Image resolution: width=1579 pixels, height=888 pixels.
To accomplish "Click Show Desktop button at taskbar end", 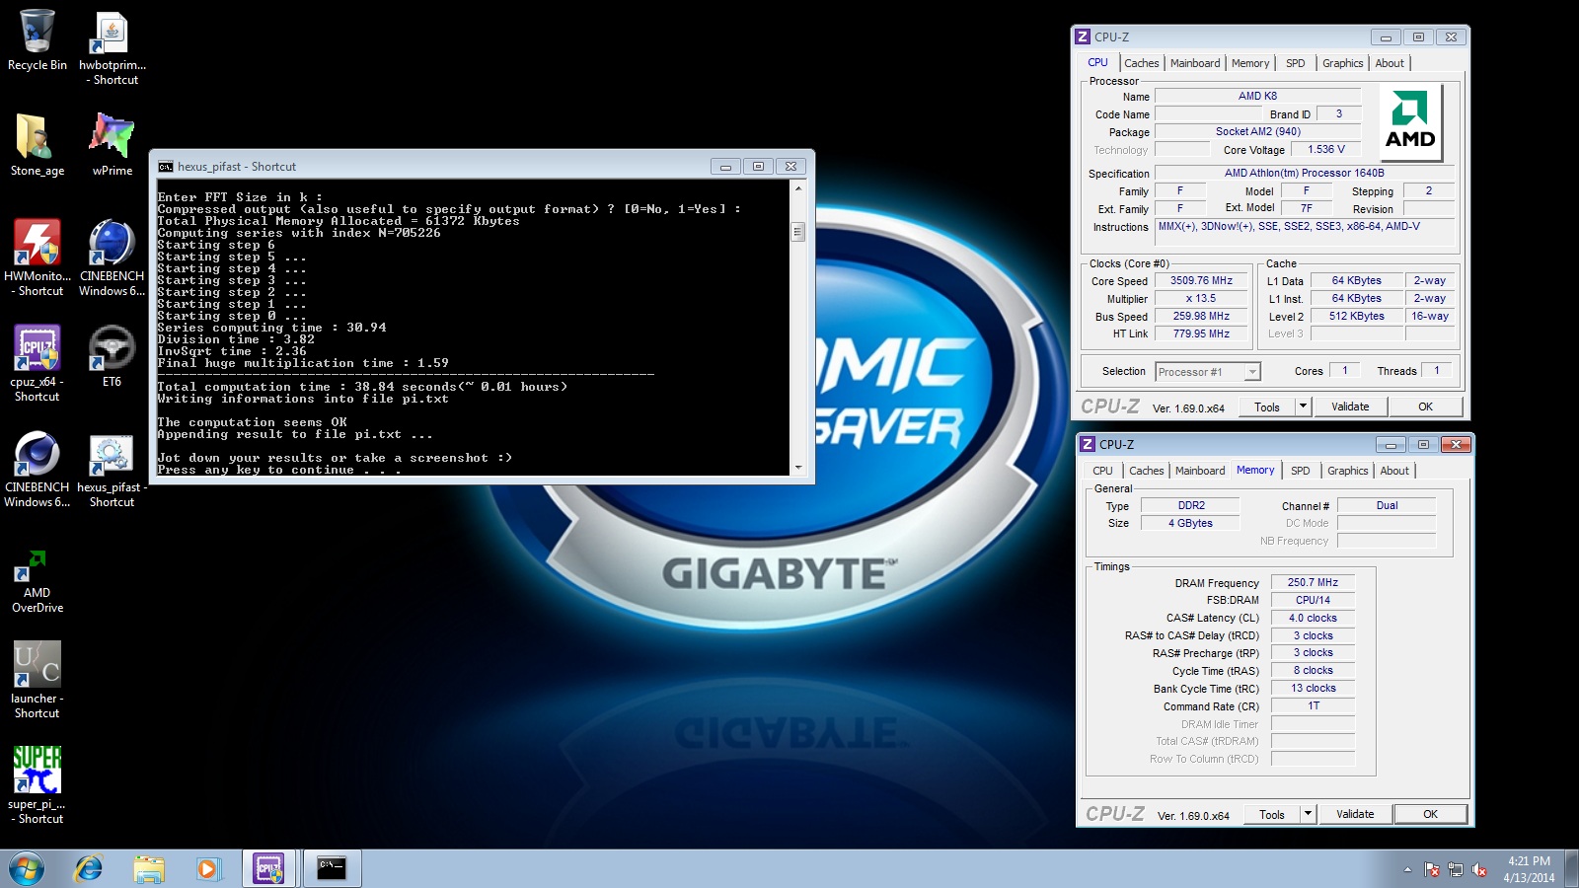I will [1571, 868].
